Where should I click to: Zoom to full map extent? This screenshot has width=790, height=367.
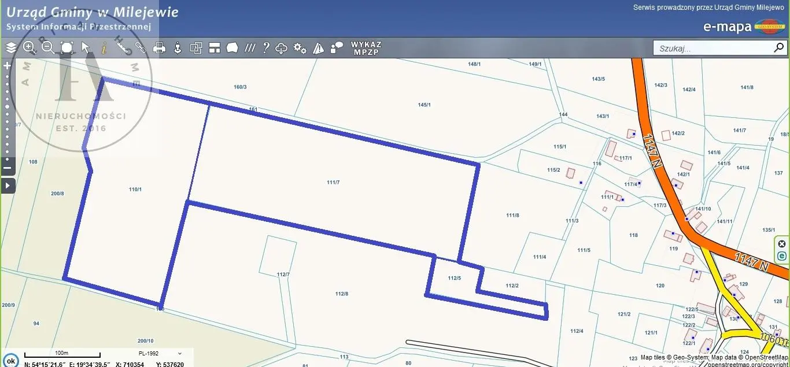point(67,48)
